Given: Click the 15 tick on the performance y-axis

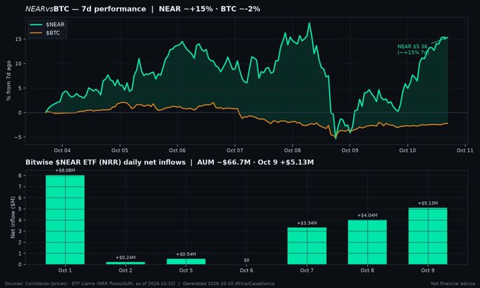Looking at the screenshot, I should [x=18, y=39].
